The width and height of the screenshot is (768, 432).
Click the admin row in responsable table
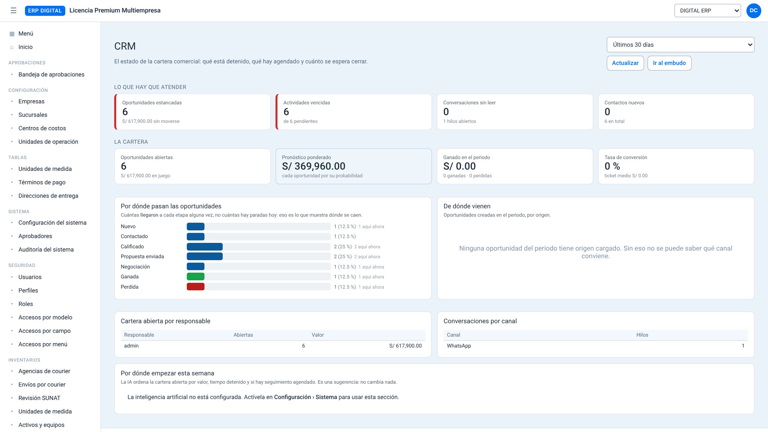(x=273, y=346)
